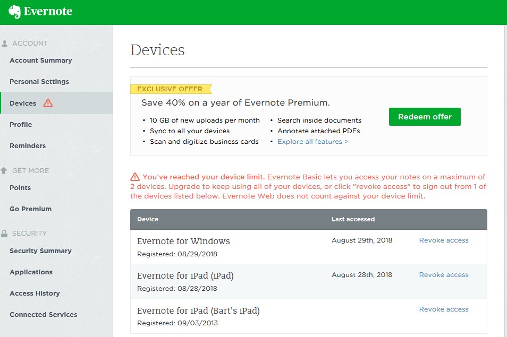Screen dimensions: 507x337
Task: Click the SECURITY section header
Action: [29, 234]
